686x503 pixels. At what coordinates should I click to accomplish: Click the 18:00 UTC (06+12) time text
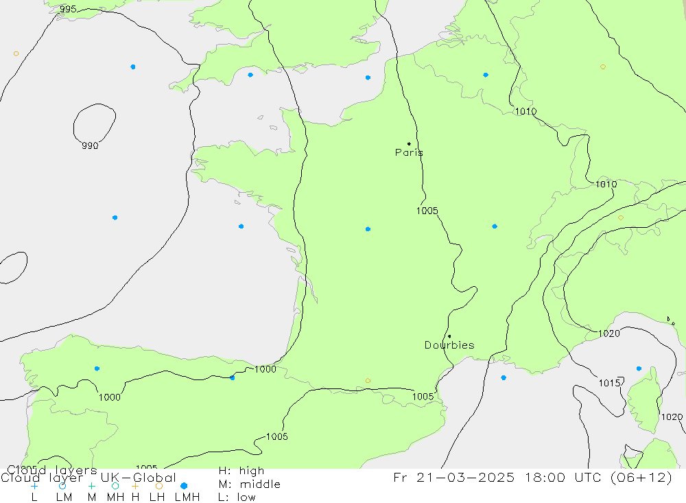coord(598,477)
